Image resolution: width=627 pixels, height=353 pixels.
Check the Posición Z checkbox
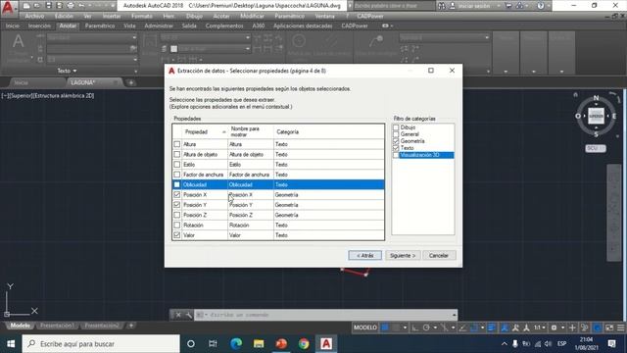176,215
